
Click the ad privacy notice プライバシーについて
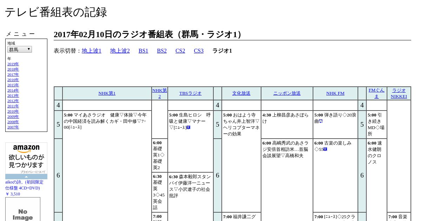click(x=33, y=172)
